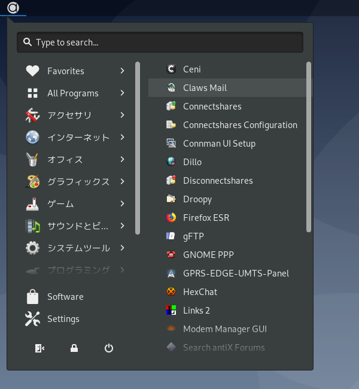Click the Firefox ESR icon
Image resolution: width=359 pixels, height=389 pixels.
171,218
